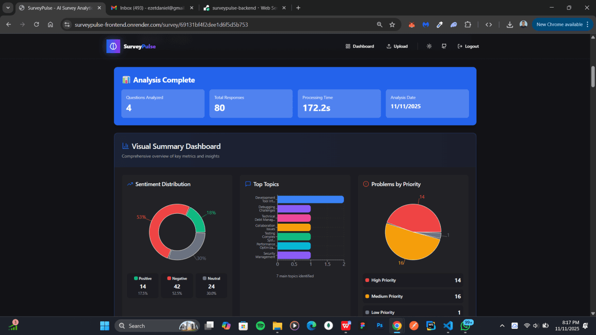Screen dimensions: 596x335
Task: Open Spotify from the taskbar
Action: click(260, 326)
